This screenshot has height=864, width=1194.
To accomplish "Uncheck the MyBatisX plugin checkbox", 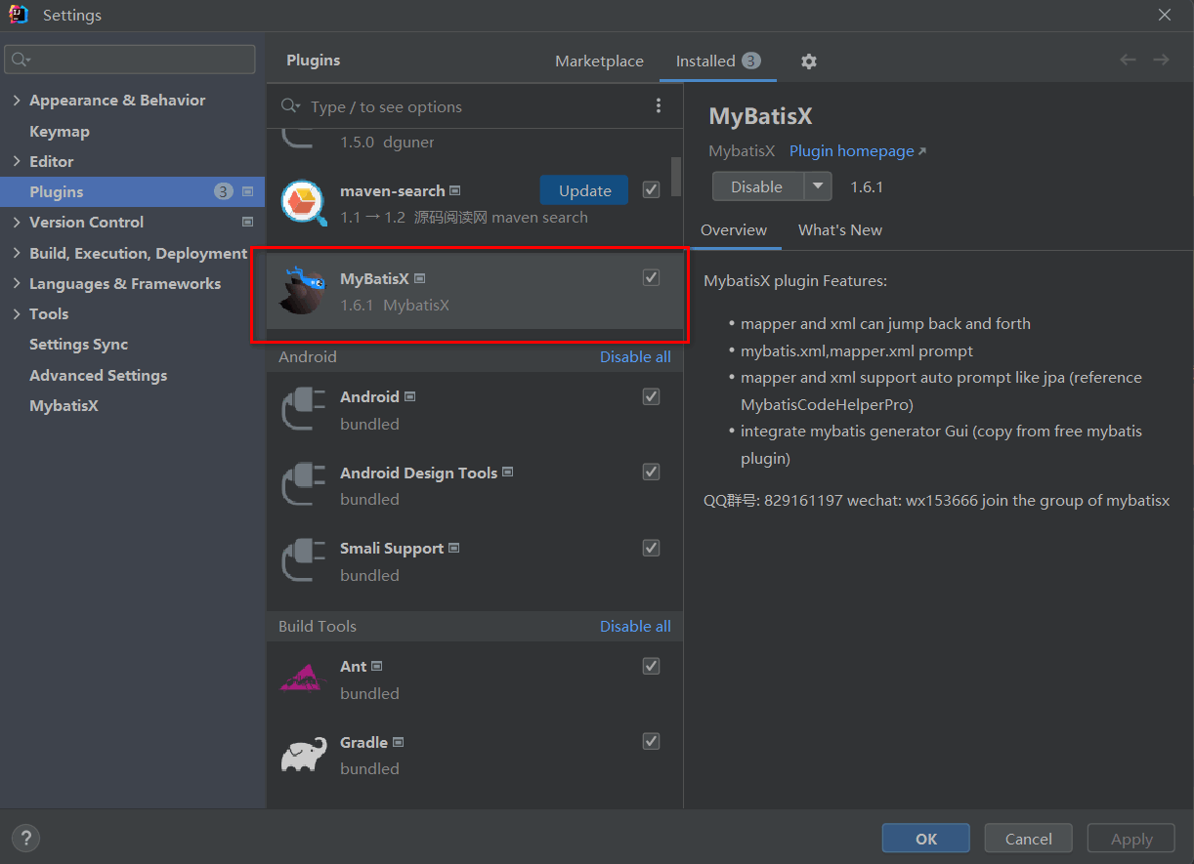I will click(652, 278).
